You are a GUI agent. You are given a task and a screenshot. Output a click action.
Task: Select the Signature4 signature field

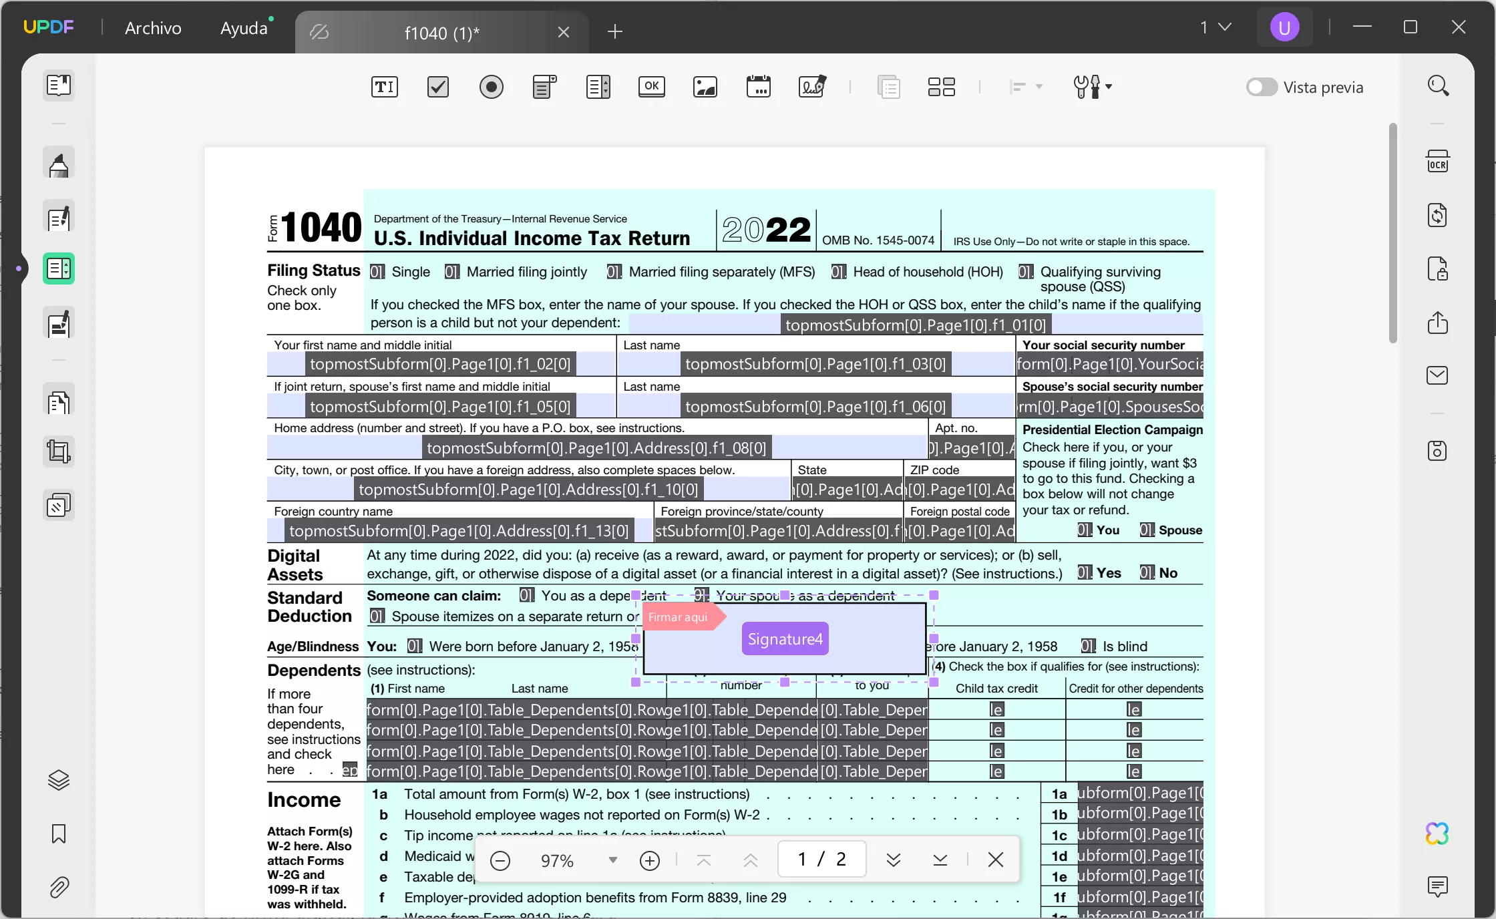(x=785, y=638)
